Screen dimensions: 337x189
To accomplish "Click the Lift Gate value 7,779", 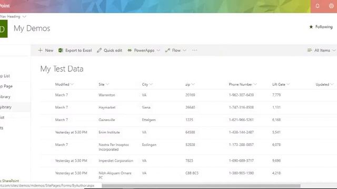I will pos(276,95).
